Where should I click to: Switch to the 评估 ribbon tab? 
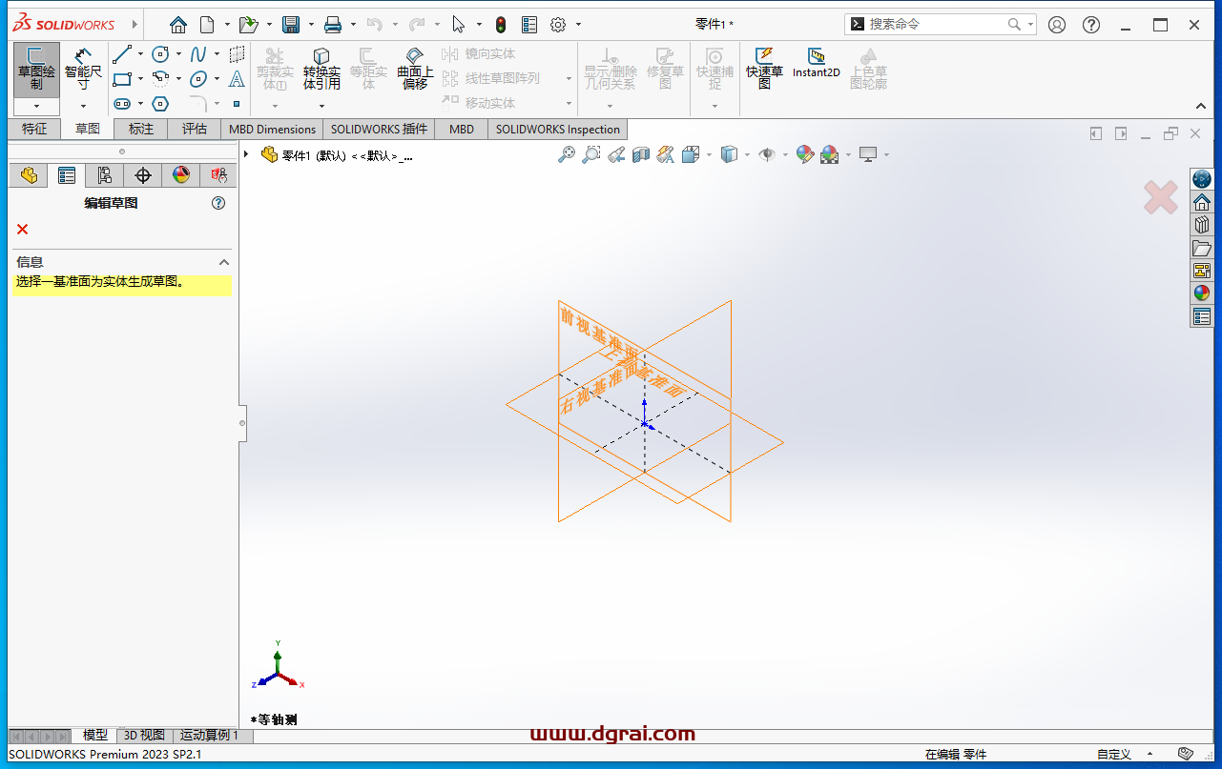click(x=195, y=130)
